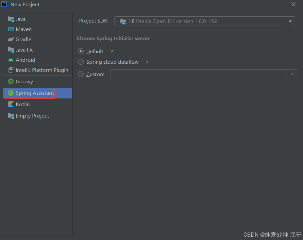The height and width of the screenshot is (240, 303).
Task: Choose Java in project type list
Action: tap(38, 19)
